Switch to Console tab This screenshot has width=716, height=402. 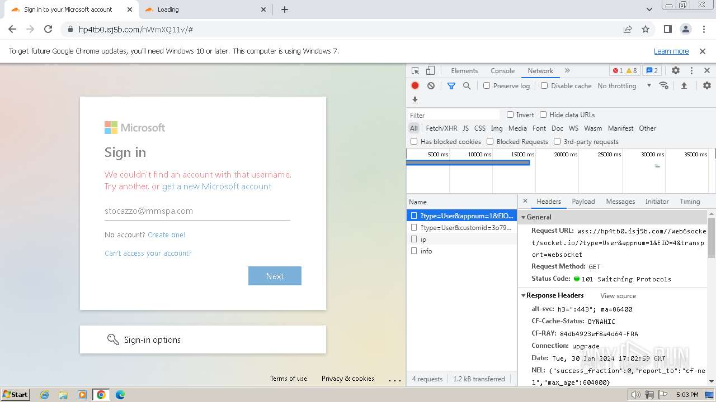click(502, 71)
